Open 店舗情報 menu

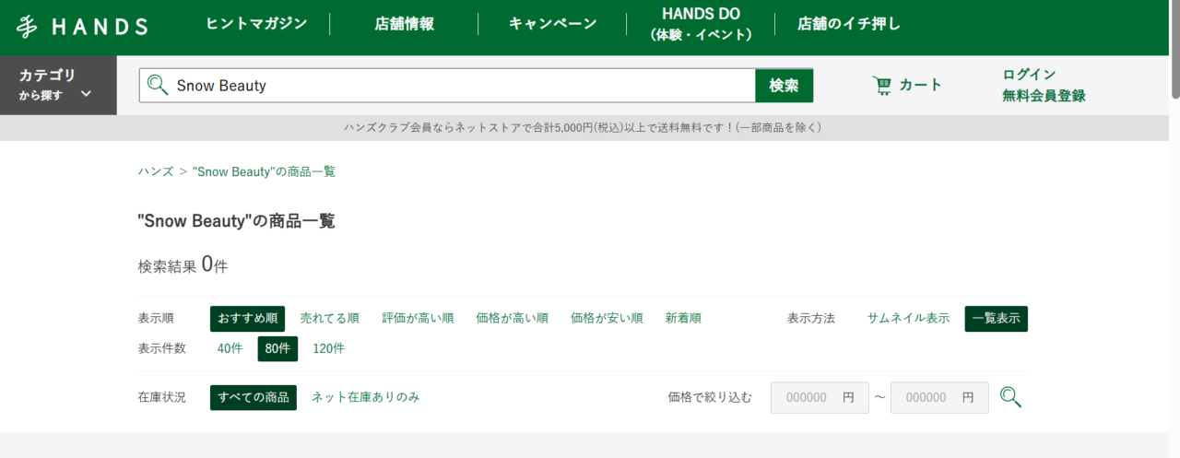[x=404, y=24]
